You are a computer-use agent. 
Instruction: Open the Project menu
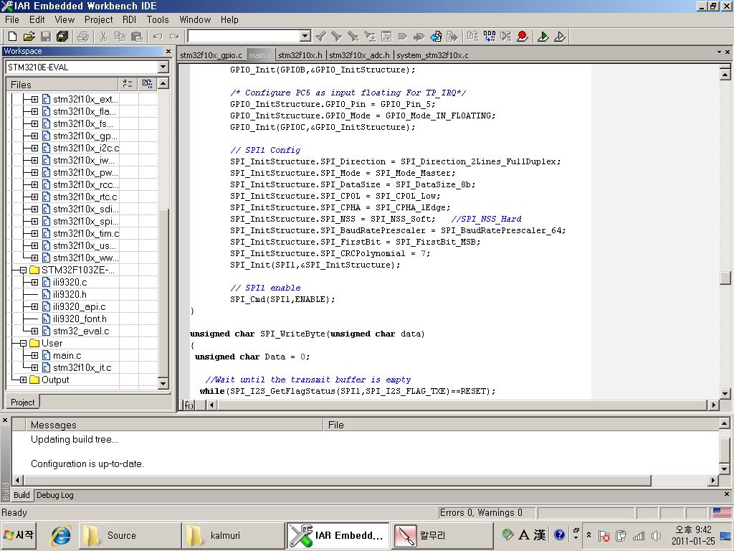(98, 19)
